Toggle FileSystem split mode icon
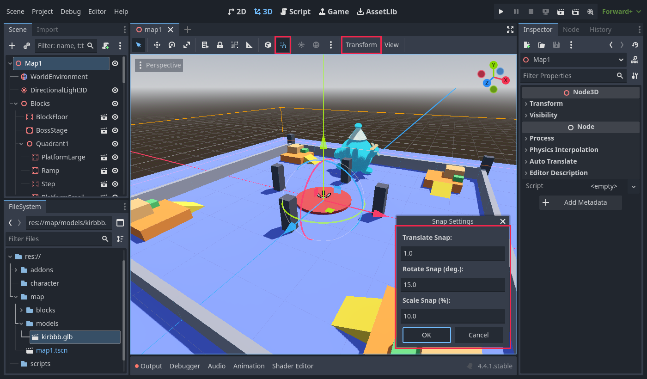The width and height of the screenshot is (647, 379). (x=120, y=223)
